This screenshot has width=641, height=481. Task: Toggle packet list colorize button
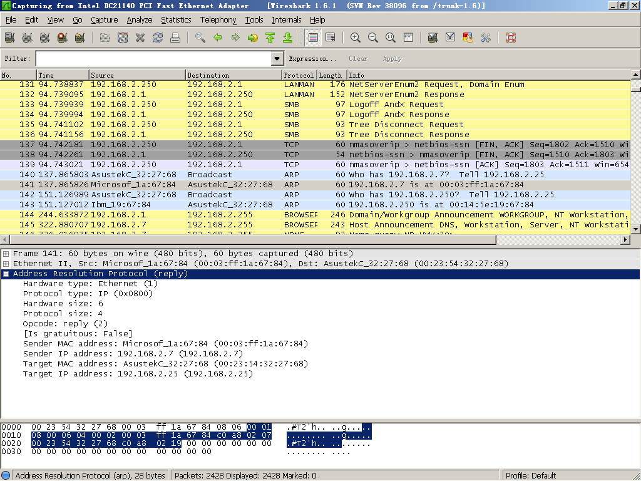(x=313, y=38)
